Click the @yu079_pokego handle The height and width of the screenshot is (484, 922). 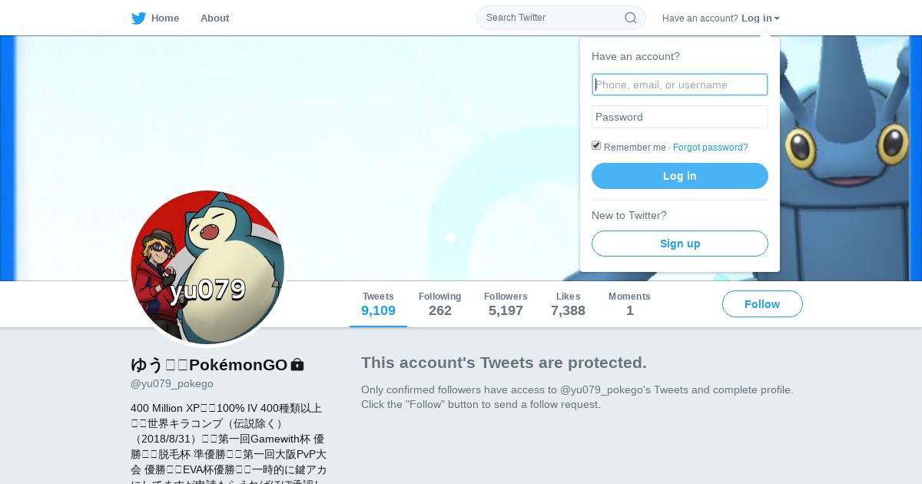pos(172,383)
